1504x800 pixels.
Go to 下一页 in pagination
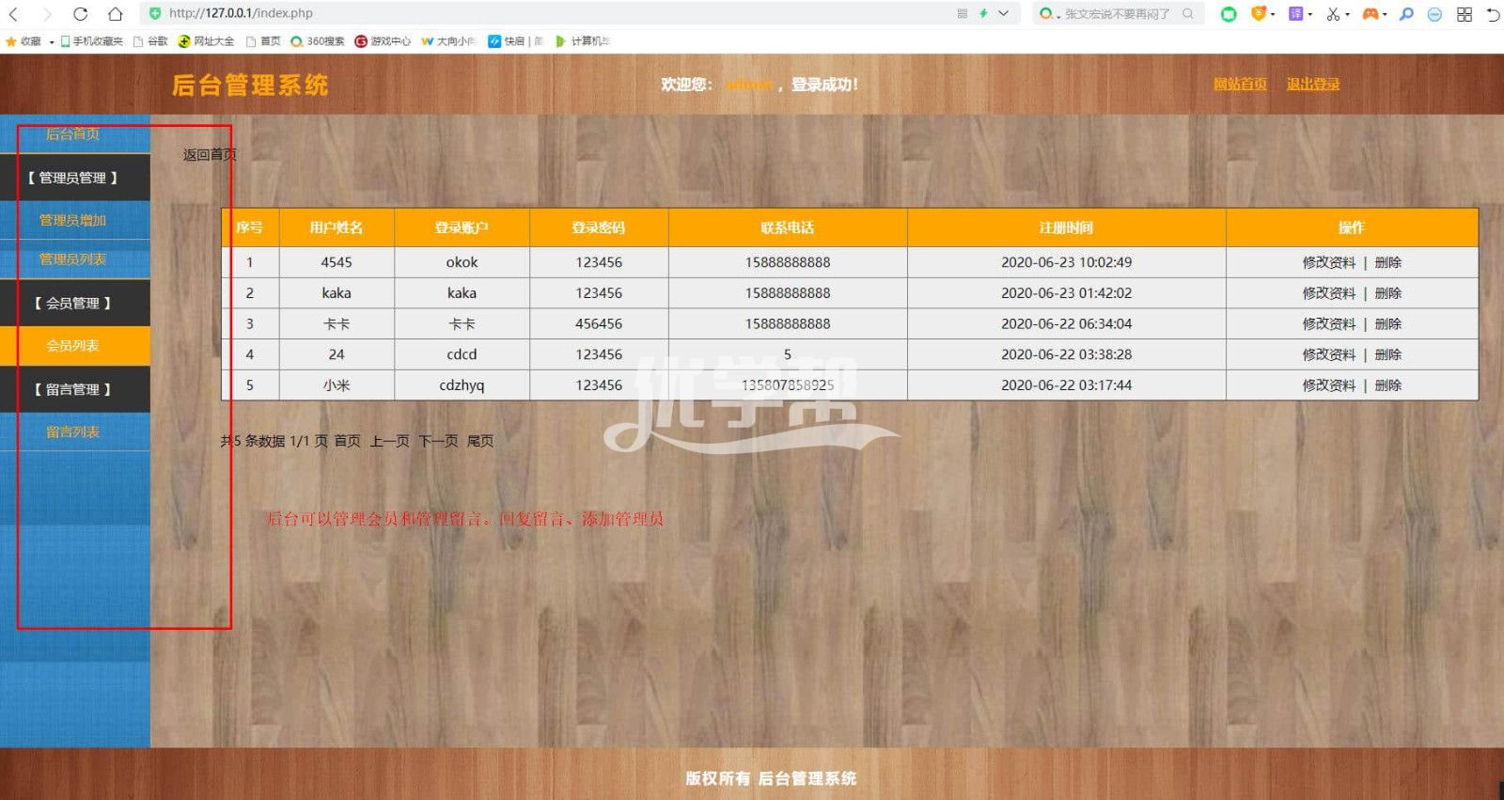point(438,441)
